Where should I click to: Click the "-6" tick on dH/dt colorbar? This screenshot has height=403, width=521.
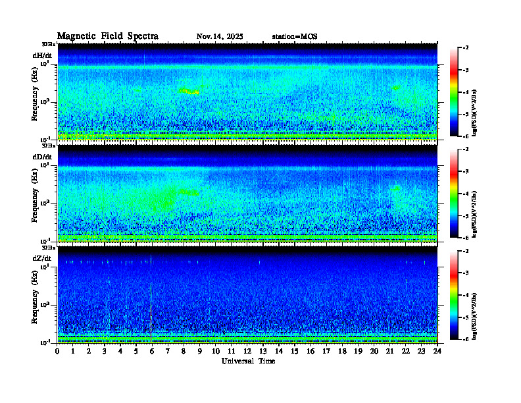point(466,136)
